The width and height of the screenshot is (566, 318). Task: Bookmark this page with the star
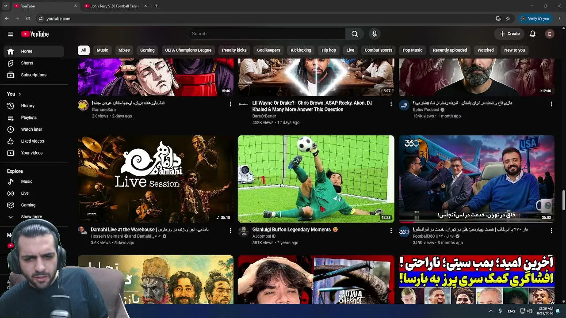[x=508, y=19]
